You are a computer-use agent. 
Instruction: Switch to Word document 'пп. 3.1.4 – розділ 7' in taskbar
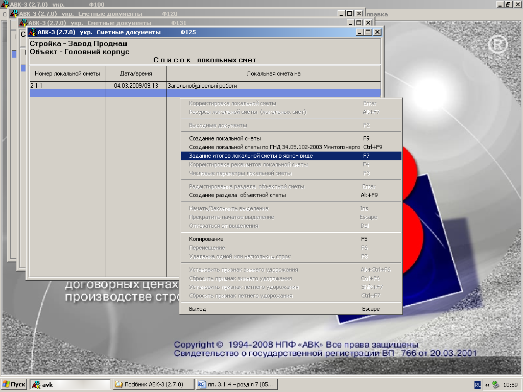[x=237, y=384]
